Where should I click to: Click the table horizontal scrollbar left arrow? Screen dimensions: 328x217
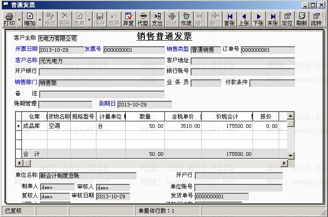coord(19,163)
